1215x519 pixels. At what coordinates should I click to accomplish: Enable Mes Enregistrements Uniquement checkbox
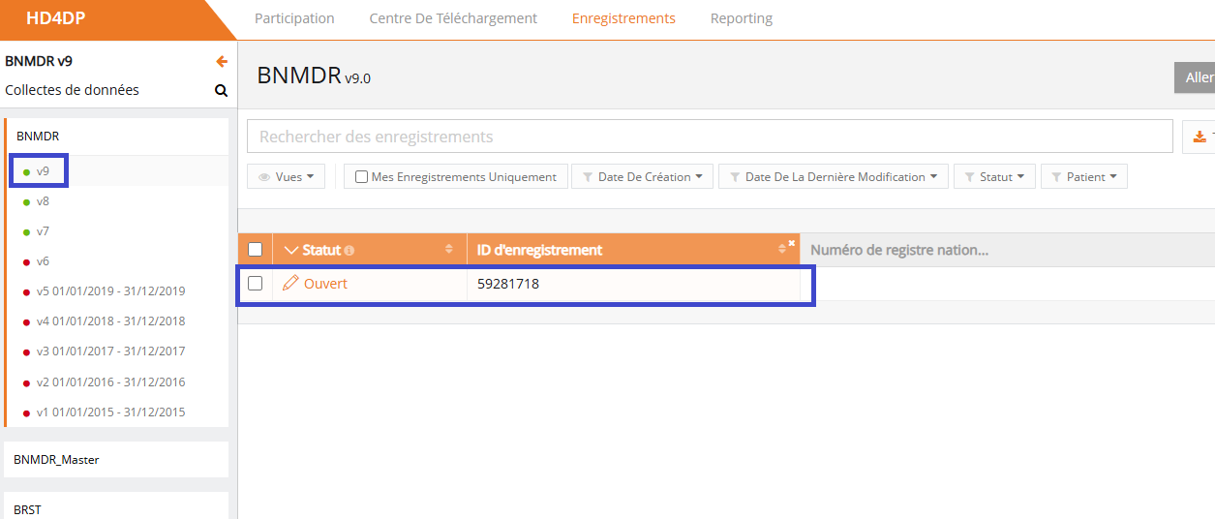point(361,177)
